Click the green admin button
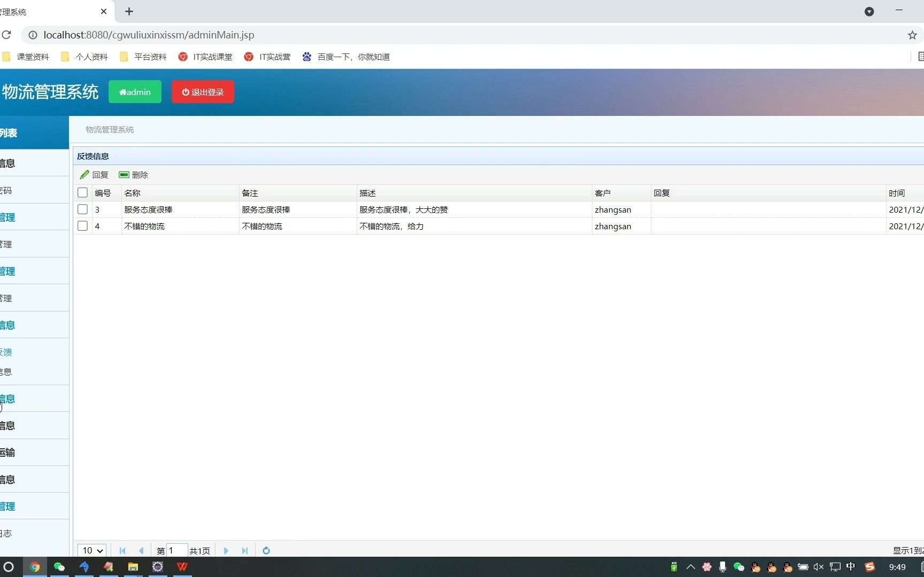The image size is (924, 577). (x=135, y=92)
